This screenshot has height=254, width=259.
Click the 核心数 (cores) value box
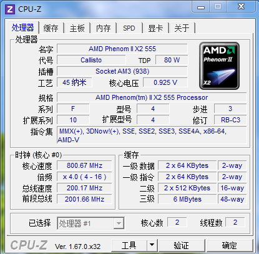coord(177,222)
